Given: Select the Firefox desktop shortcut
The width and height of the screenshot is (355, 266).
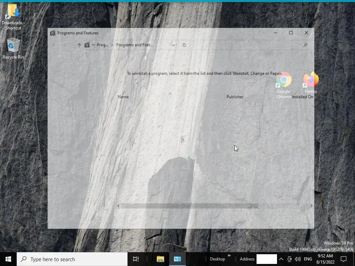Looking at the screenshot, I should click(x=311, y=82).
